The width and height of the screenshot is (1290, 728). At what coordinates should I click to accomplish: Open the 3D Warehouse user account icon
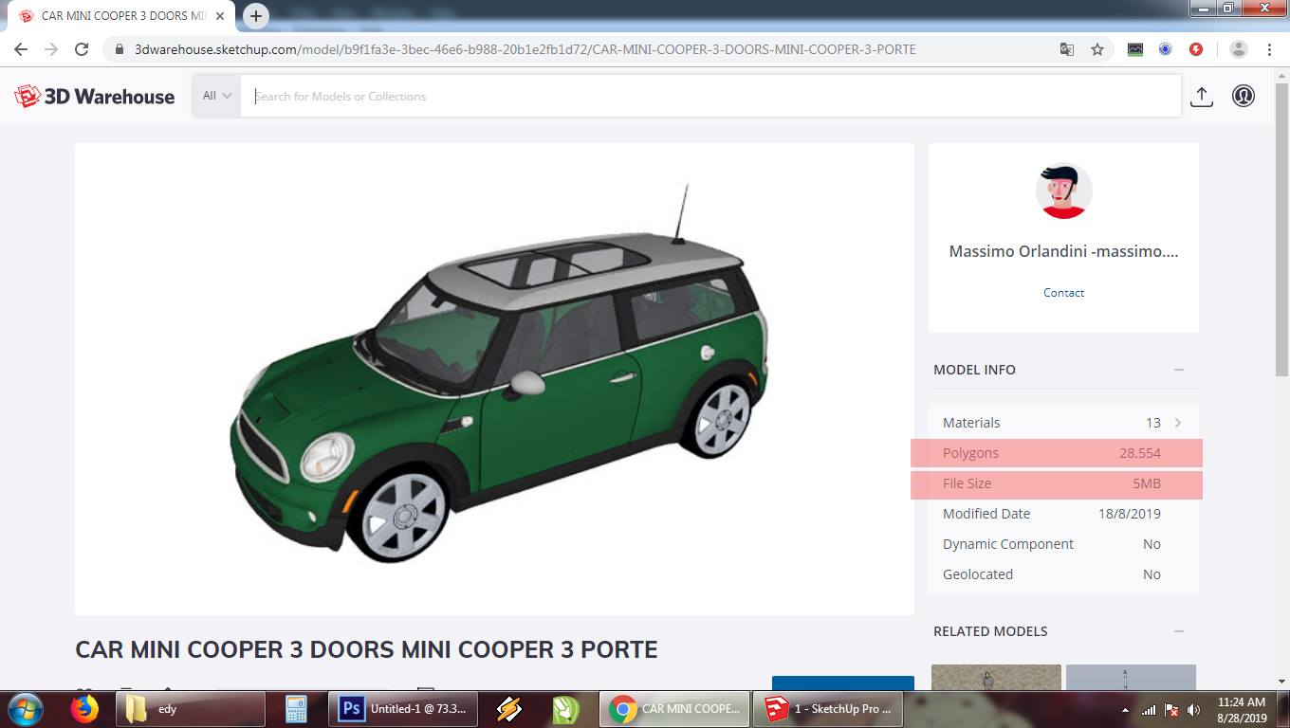(x=1244, y=96)
